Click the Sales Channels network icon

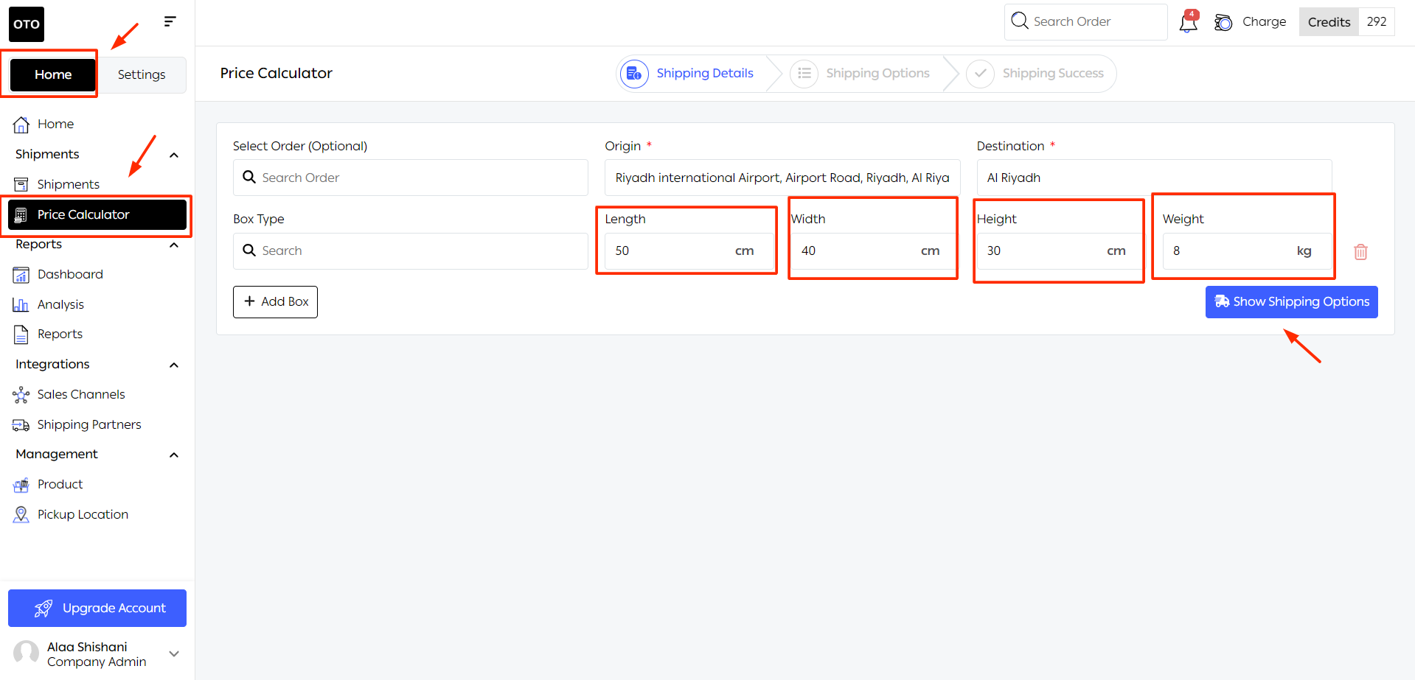pos(21,395)
